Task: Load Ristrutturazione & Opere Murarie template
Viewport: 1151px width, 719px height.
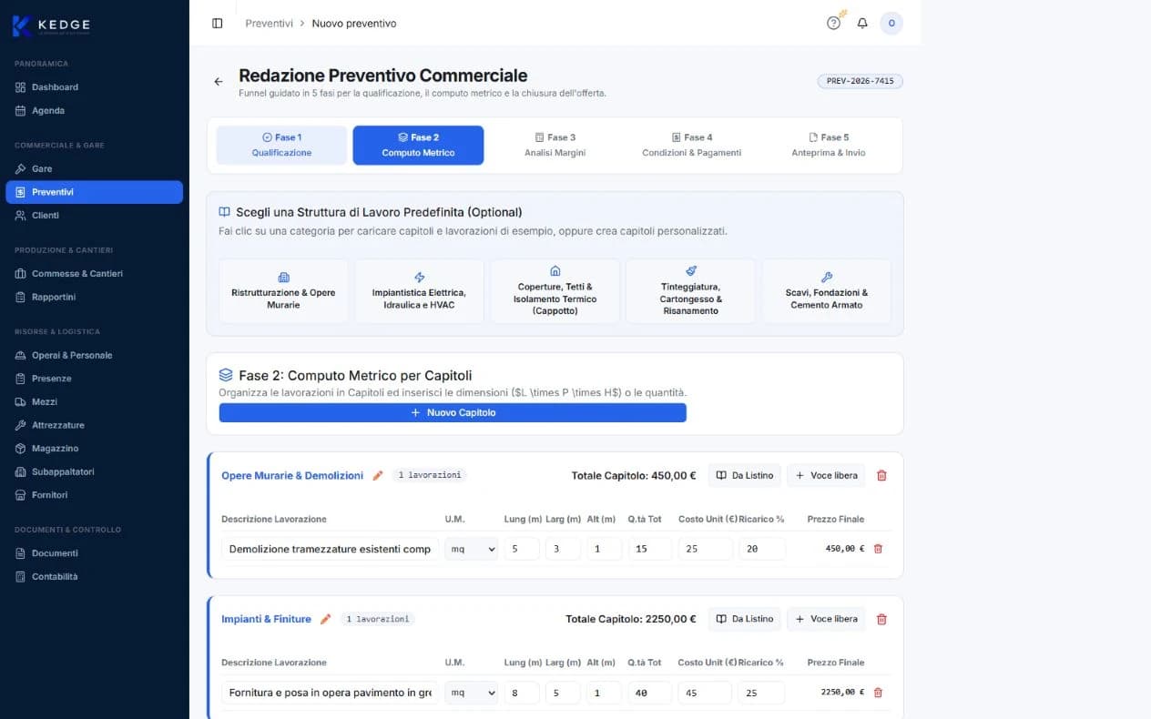Action: [x=283, y=291]
